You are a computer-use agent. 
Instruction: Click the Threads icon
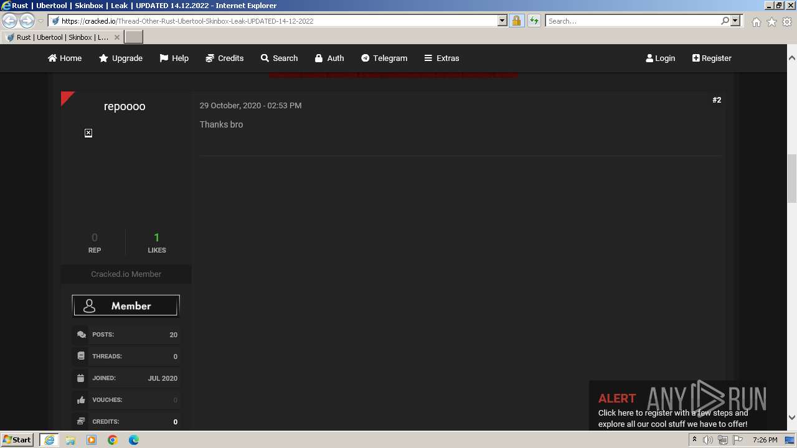81,356
